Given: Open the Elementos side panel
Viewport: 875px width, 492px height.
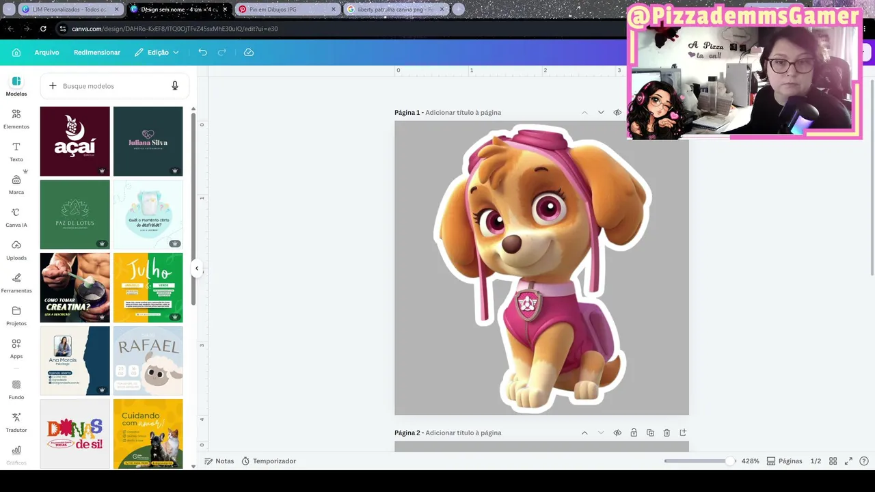Looking at the screenshot, I should pos(16,119).
